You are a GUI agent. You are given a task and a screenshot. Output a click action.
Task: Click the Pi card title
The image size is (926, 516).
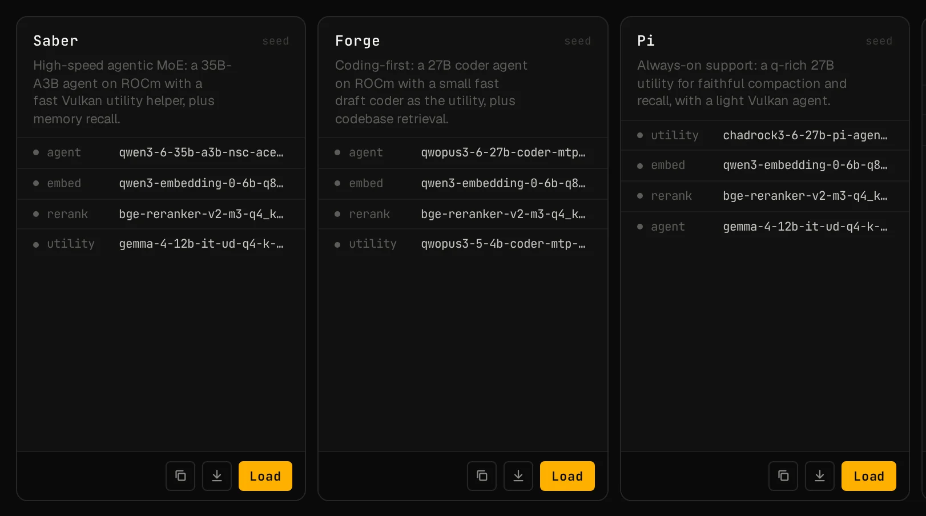click(646, 41)
